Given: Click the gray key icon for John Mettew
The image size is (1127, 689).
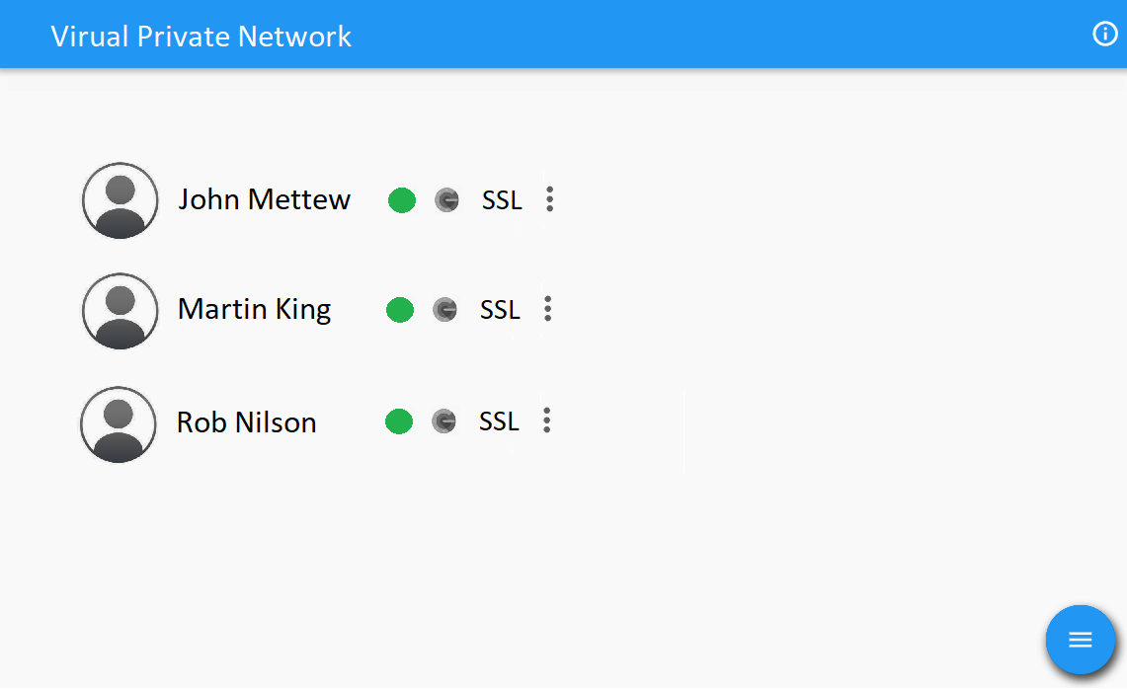Looking at the screenshot, I should click(x=447, y=199).
